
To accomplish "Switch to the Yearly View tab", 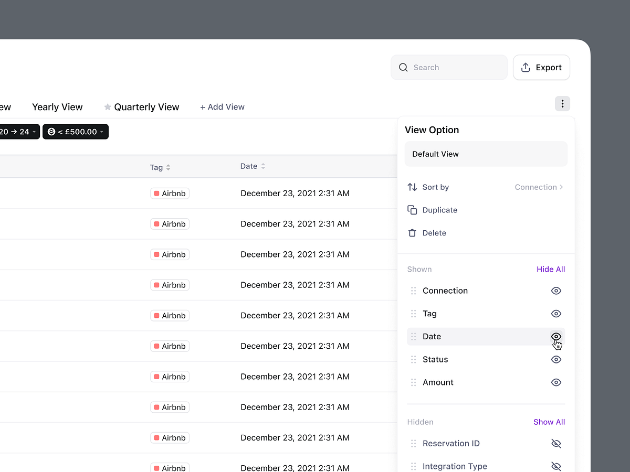I will click(57, 107).
